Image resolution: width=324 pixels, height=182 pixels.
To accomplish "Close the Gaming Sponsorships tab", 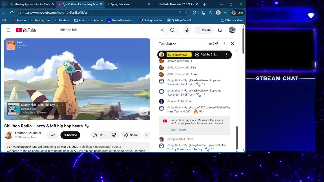I will [53, 4].
